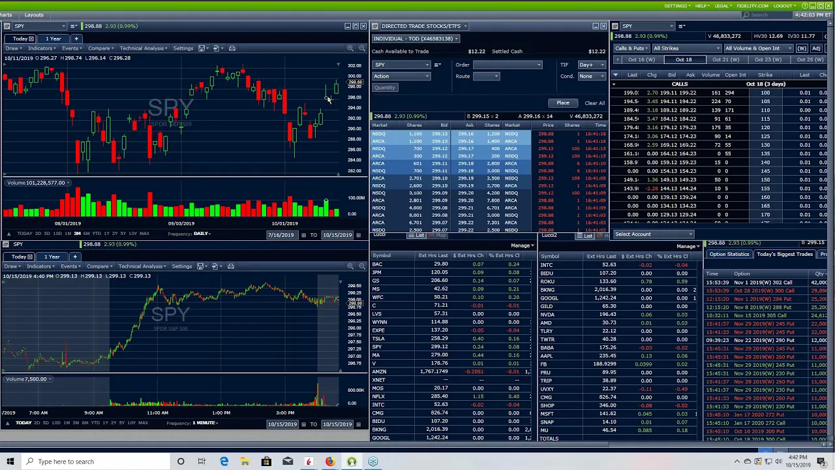Viewport: 835px width, 470px height.
Task: Select the Oct 21 (W) expiration tab
Action: tap(725, 59)
